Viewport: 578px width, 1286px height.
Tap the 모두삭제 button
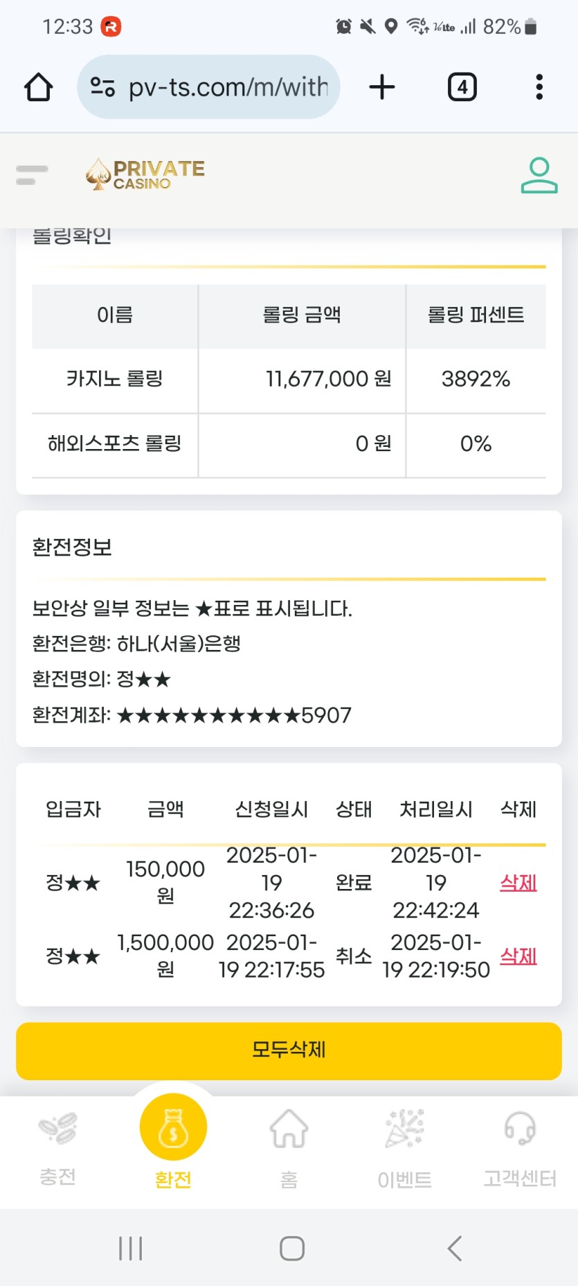tap(289, 1050)
